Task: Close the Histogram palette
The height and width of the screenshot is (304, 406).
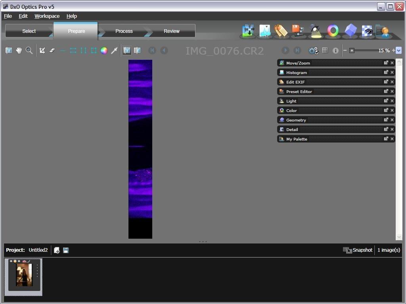Action: [392, 72]
